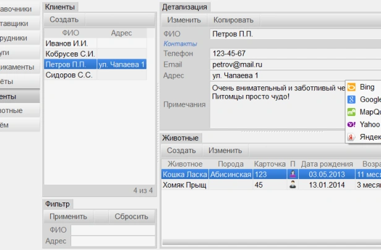This screenshot has width=381, height=250.
Task: Open the Детализация tab
Action: tap(185, 6)
